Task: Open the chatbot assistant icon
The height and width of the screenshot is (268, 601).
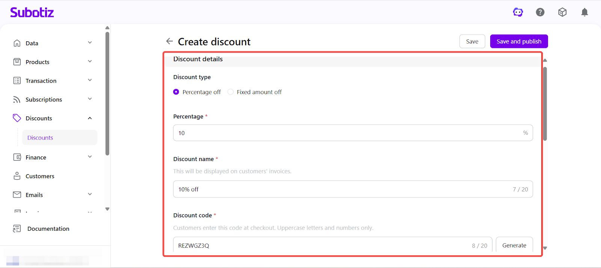Action: (518, 12)
